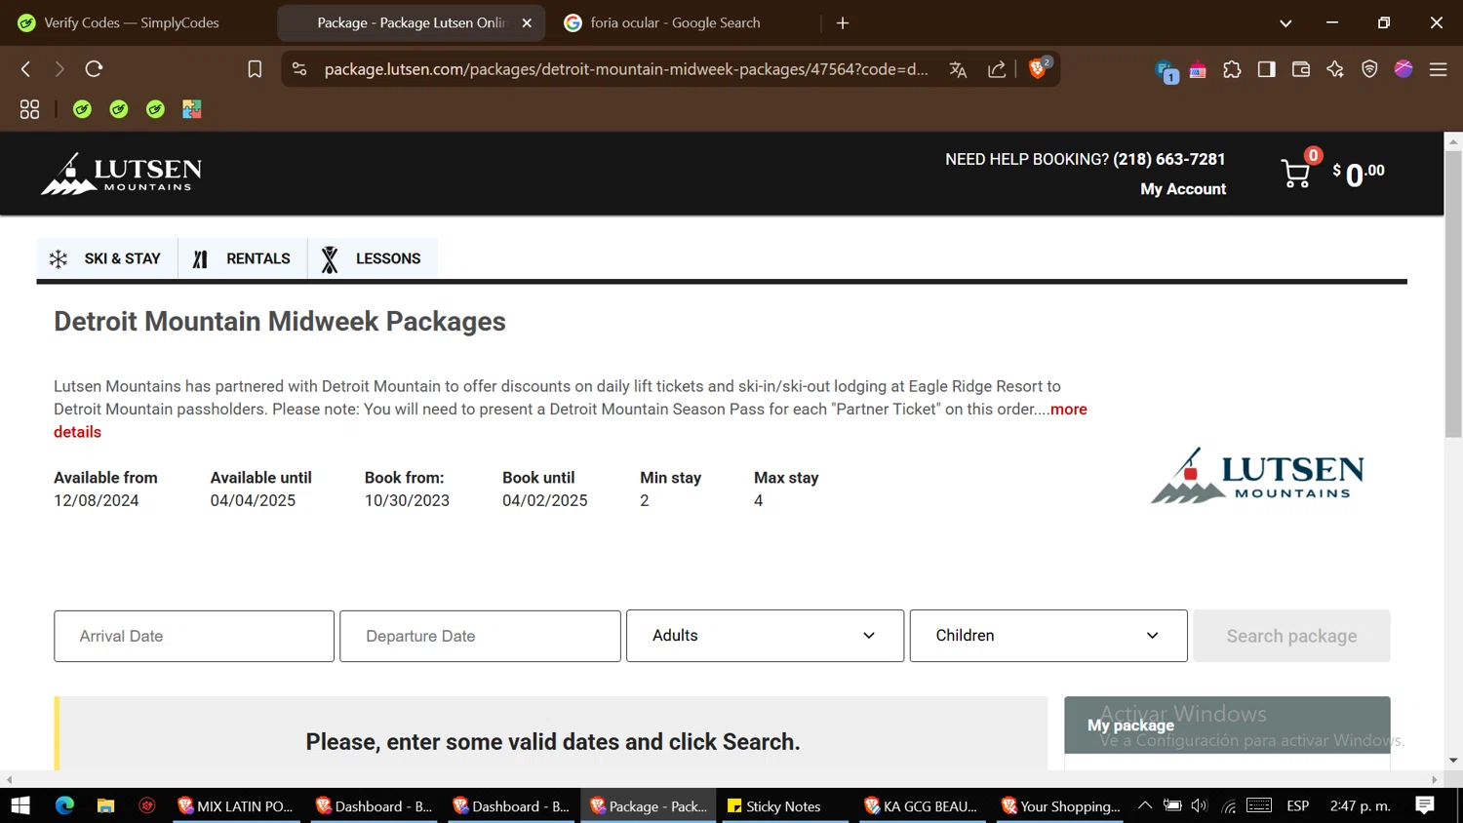Select the LESSONS tab
Viewport: 1463px width, 823px height.
point(373,258)
